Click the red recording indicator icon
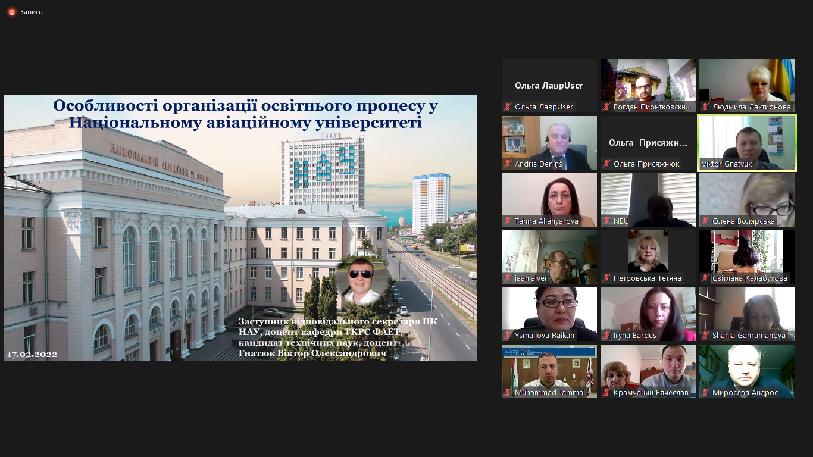This screenshot has height=457, width=813. click(11, 12)
